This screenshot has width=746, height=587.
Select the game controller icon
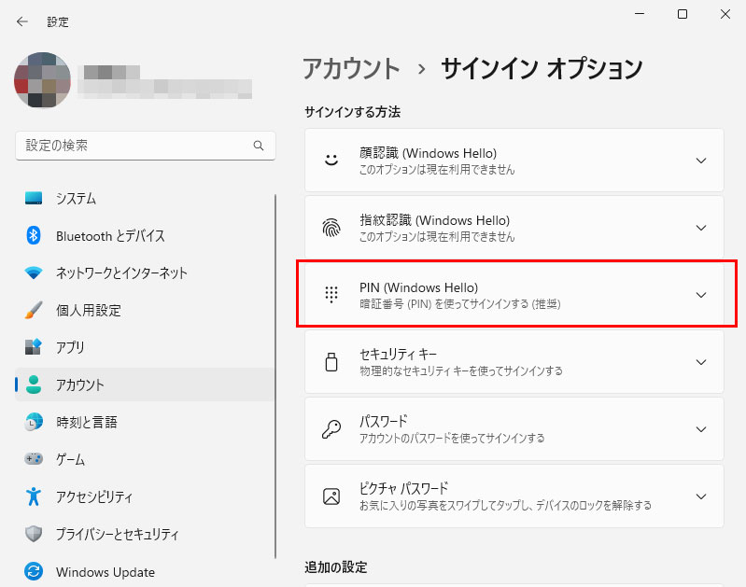click(34, 459)
